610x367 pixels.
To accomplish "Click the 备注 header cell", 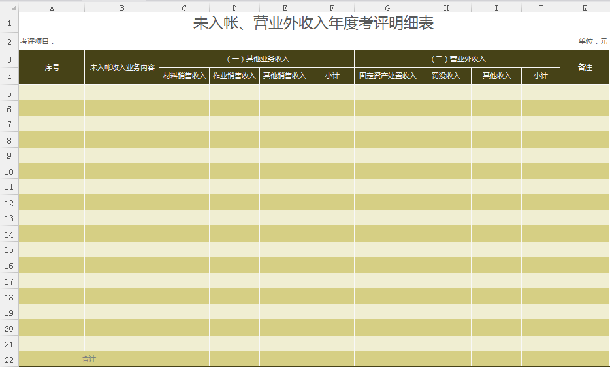I will pos(585,67).
